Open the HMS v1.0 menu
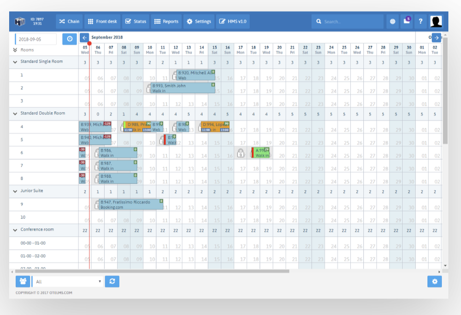Image resolution: width=461 pixels, height=315 pixels. pyautogui.click(x=233, y=22)
